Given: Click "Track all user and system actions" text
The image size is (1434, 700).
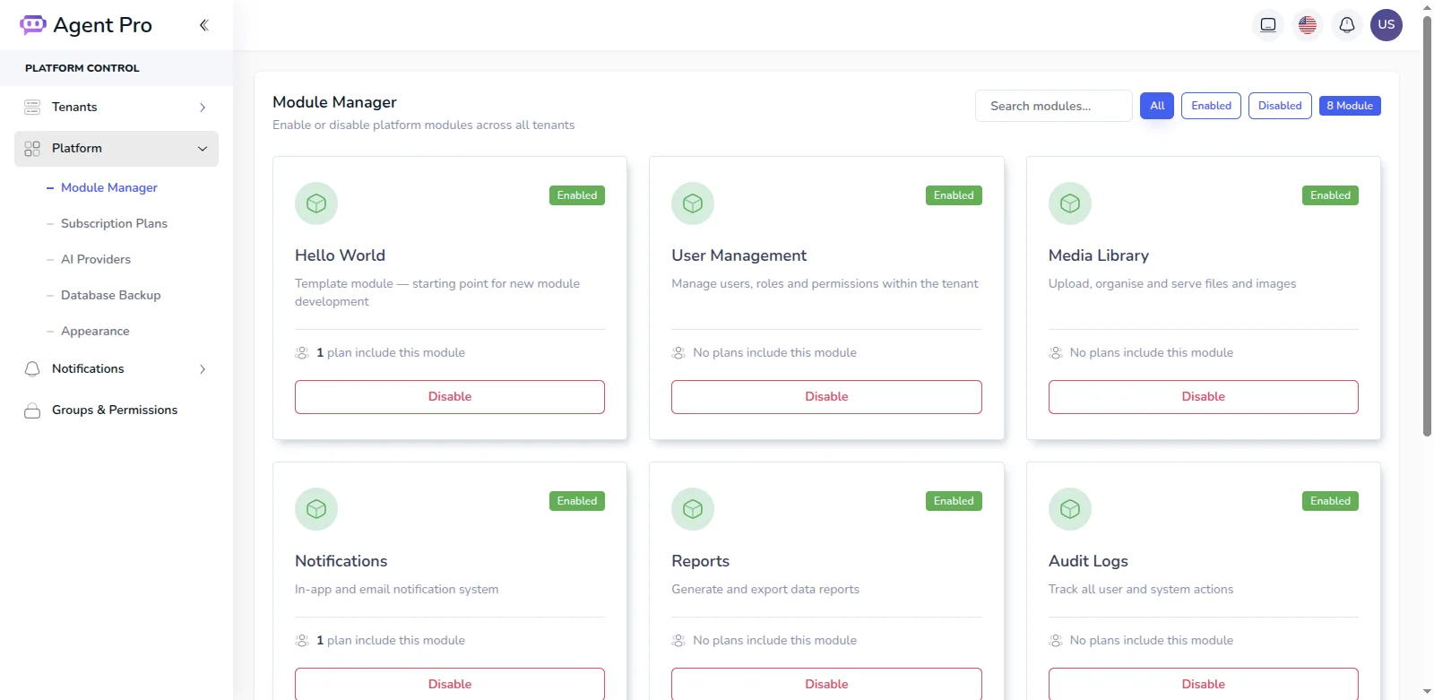Looking at the screenshot, I should click(1141, 590).
